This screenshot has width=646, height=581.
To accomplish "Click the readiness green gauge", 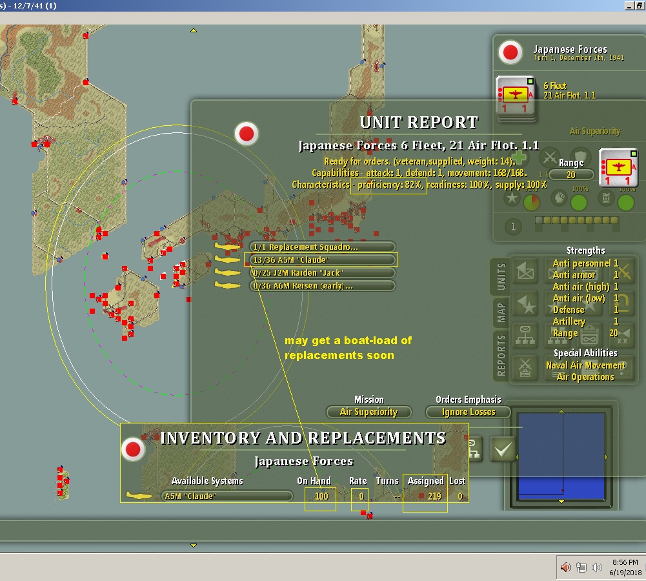I will tap(578, 202).
